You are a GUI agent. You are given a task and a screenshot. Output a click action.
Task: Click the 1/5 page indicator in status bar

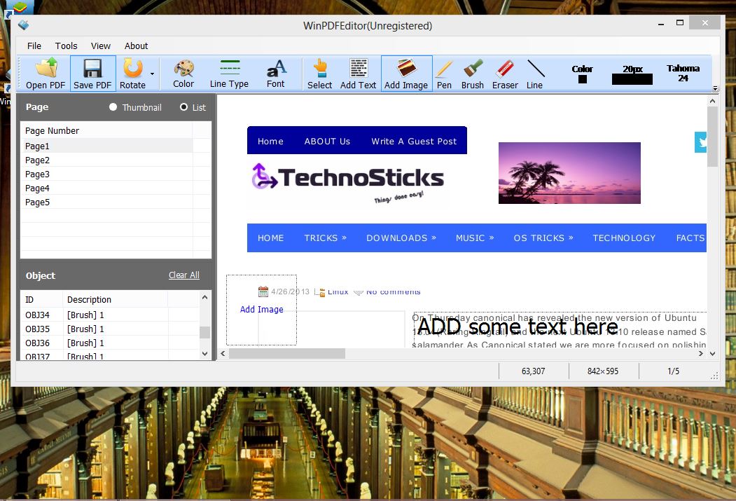(x=673, y=371)
